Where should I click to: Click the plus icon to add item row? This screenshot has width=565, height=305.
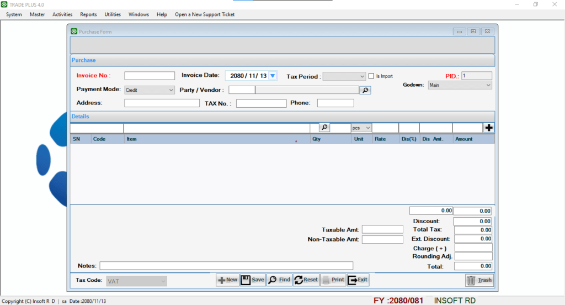pos(489,128)
